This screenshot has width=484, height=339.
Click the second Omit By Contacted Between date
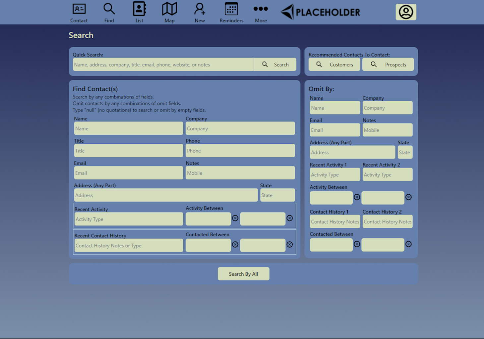(x=383, y=245)
